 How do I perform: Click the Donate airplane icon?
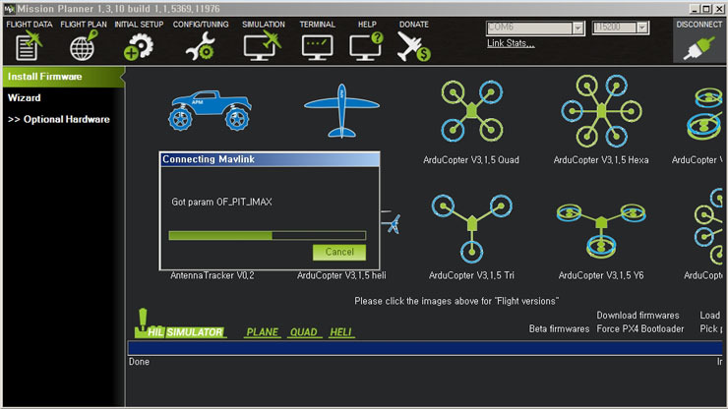[413, 47]
